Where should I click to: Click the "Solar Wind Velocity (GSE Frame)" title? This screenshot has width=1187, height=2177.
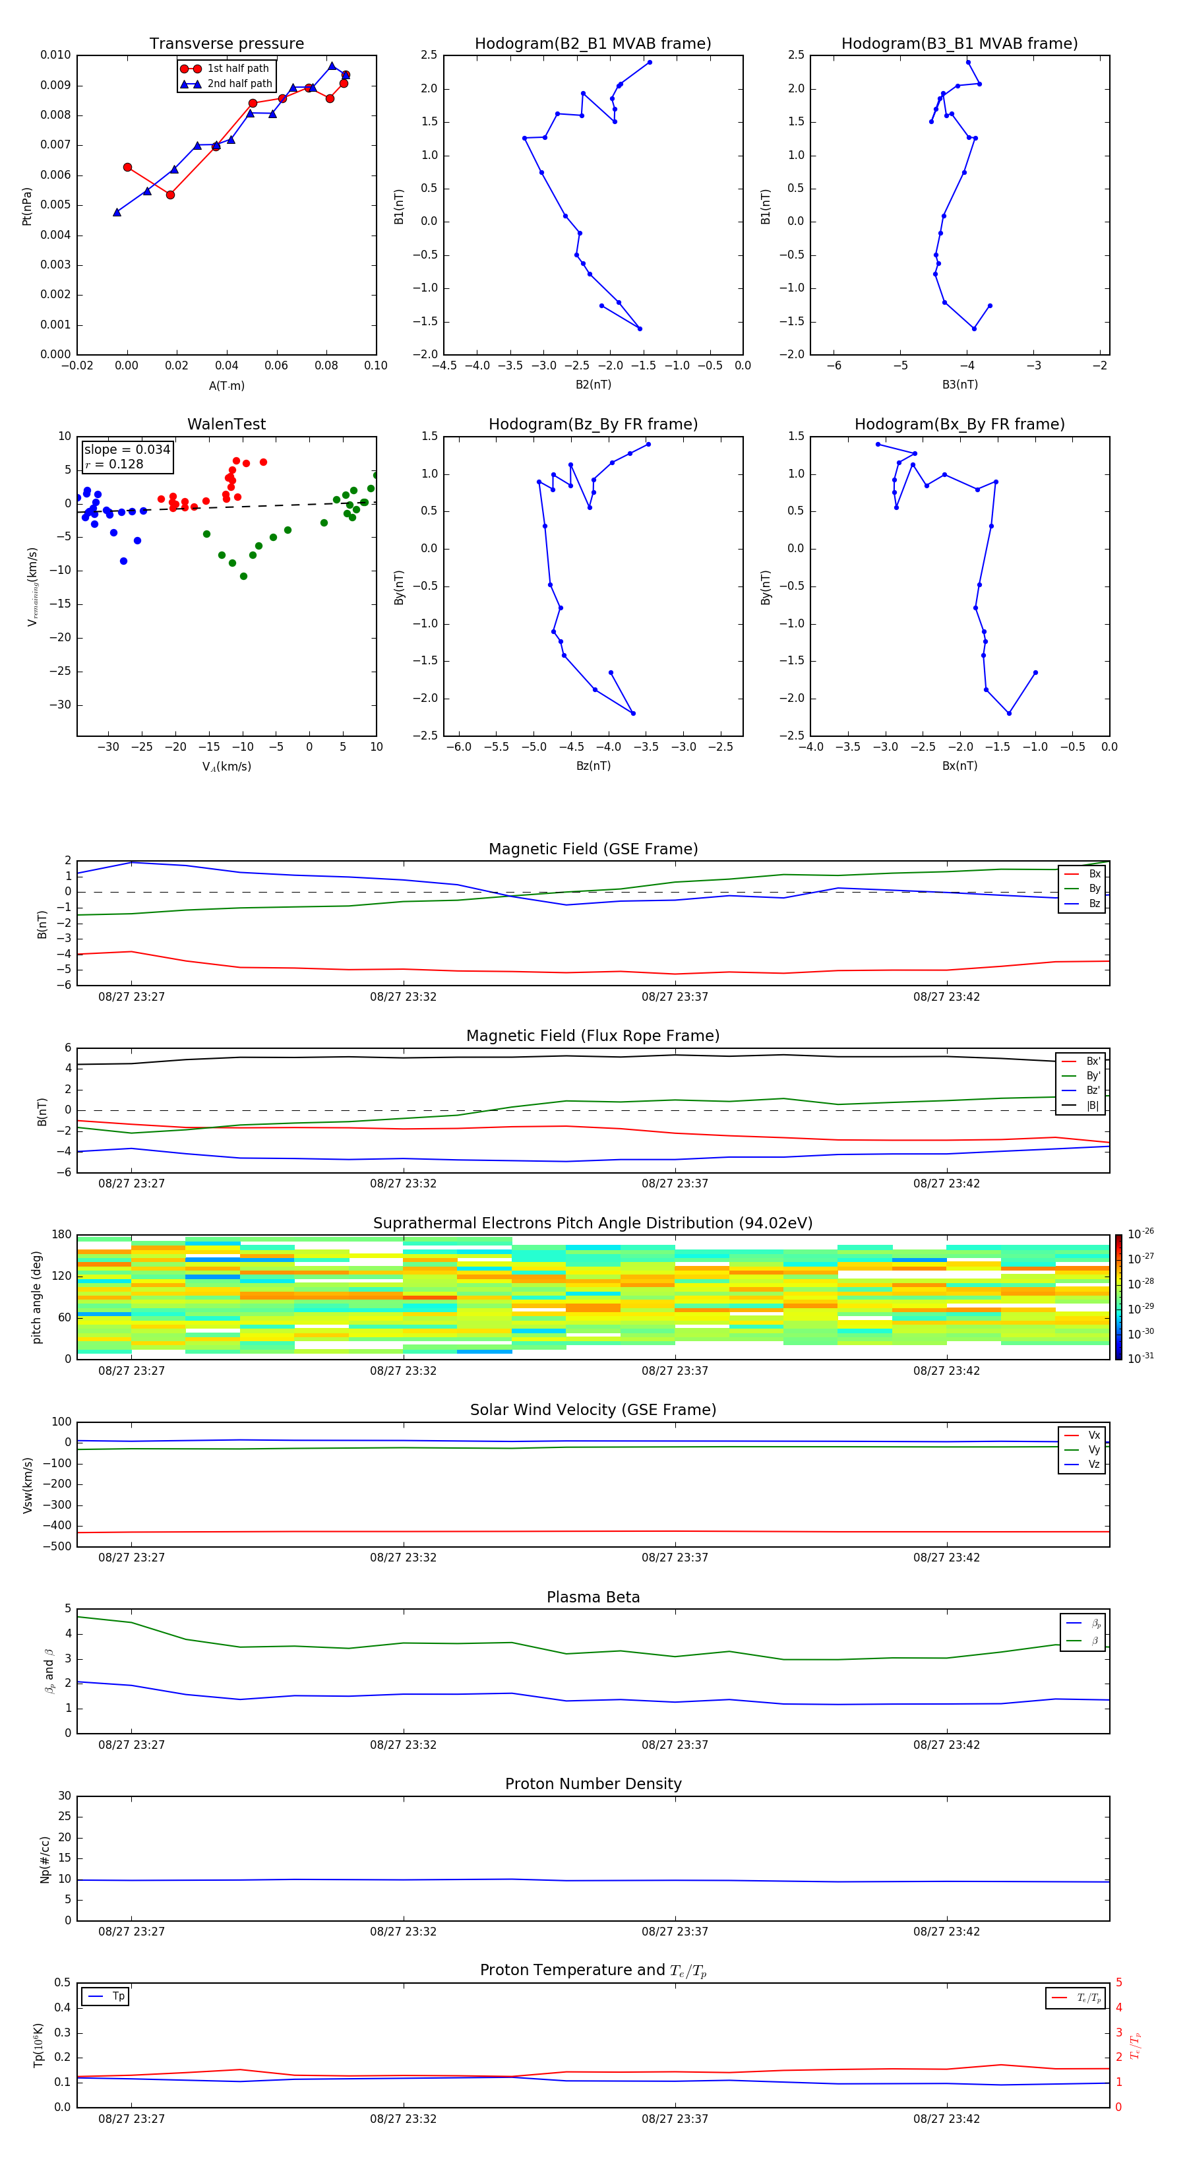click(x=593, y=1410)
